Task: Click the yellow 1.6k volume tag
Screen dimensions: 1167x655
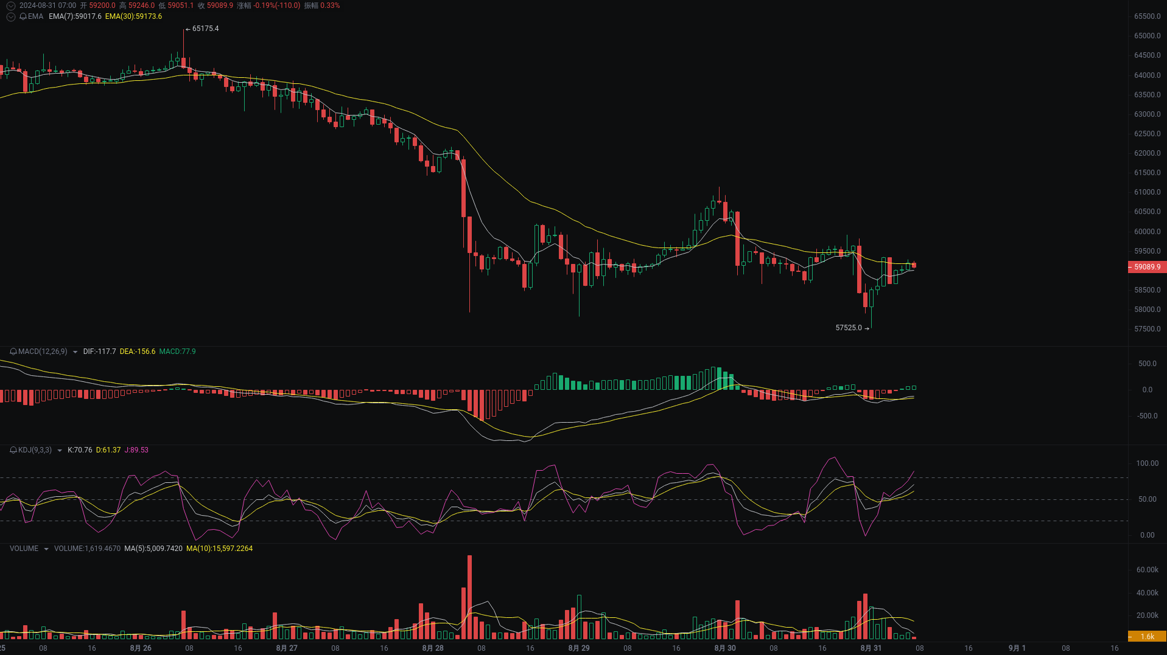Action: [1147, 636]
